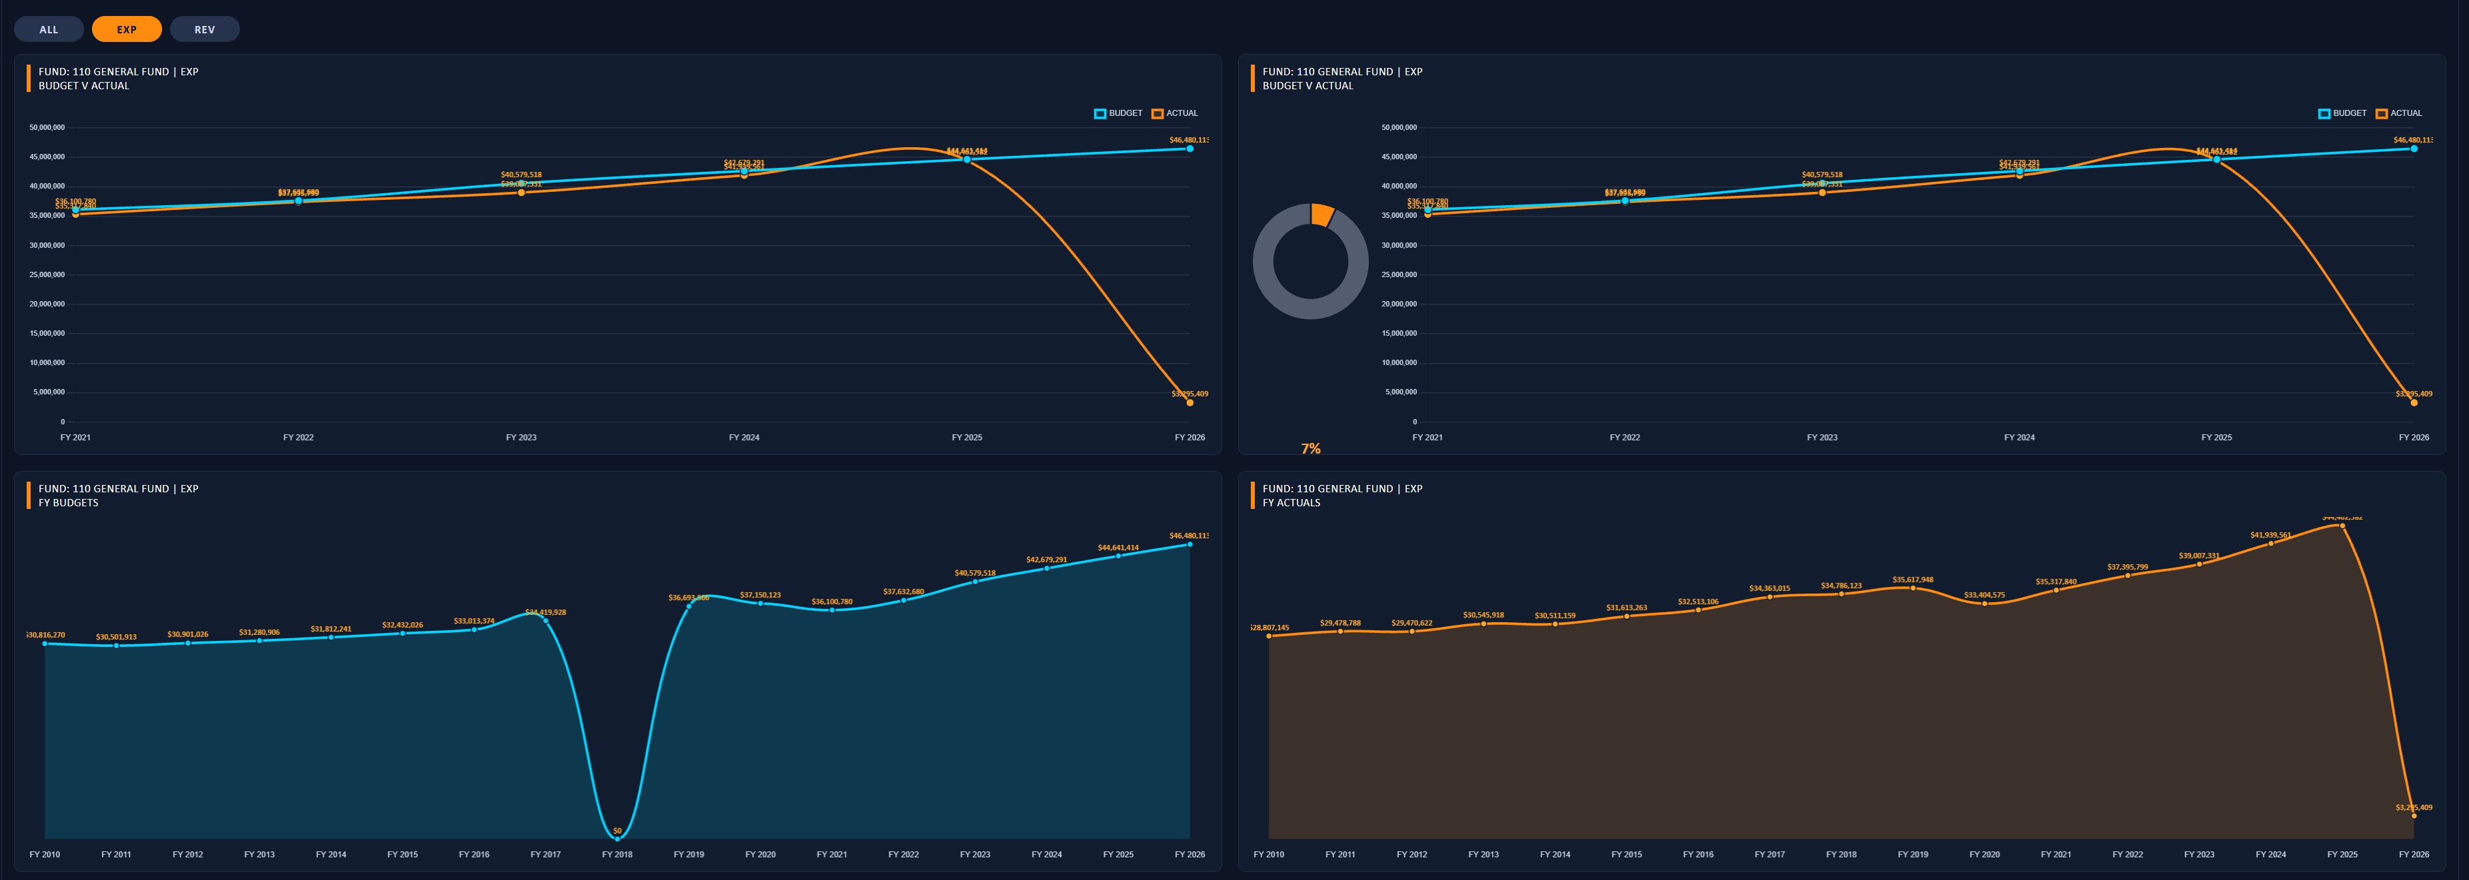Switch to the REV filter tab
The image size is (2469, 880).
[205, 30]
